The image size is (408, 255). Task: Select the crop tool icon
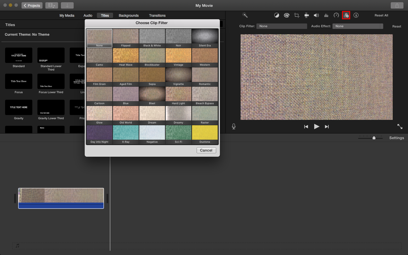click(297, 15)
